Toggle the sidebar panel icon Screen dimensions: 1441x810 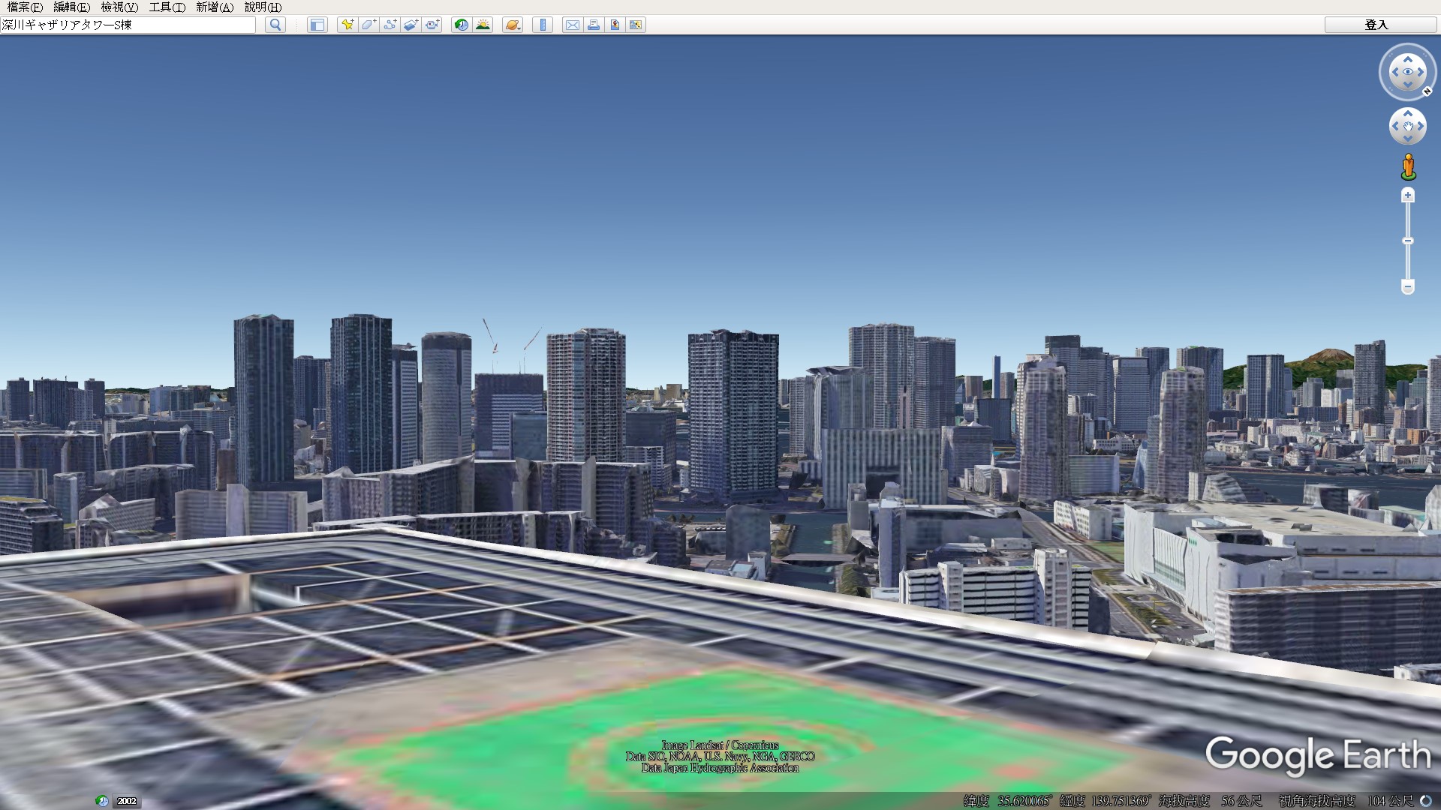[317, 25]
